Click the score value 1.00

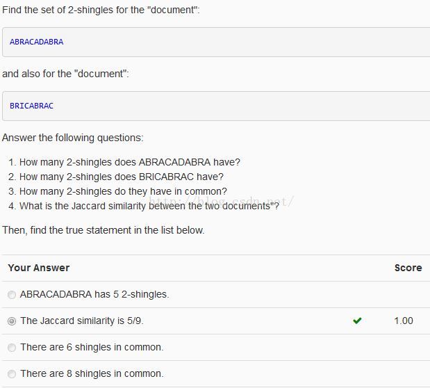pos(404,321)
